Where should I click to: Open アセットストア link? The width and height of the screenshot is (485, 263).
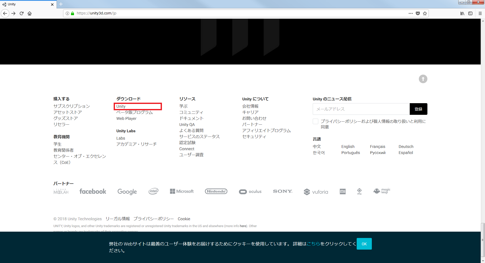pos(67,112)
